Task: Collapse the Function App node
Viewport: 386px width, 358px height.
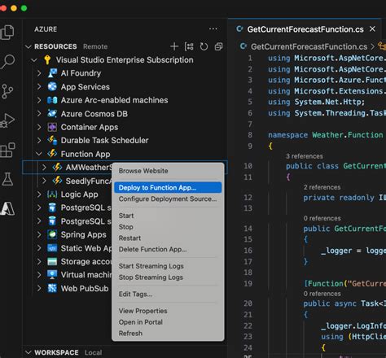Action: (39, 154)
